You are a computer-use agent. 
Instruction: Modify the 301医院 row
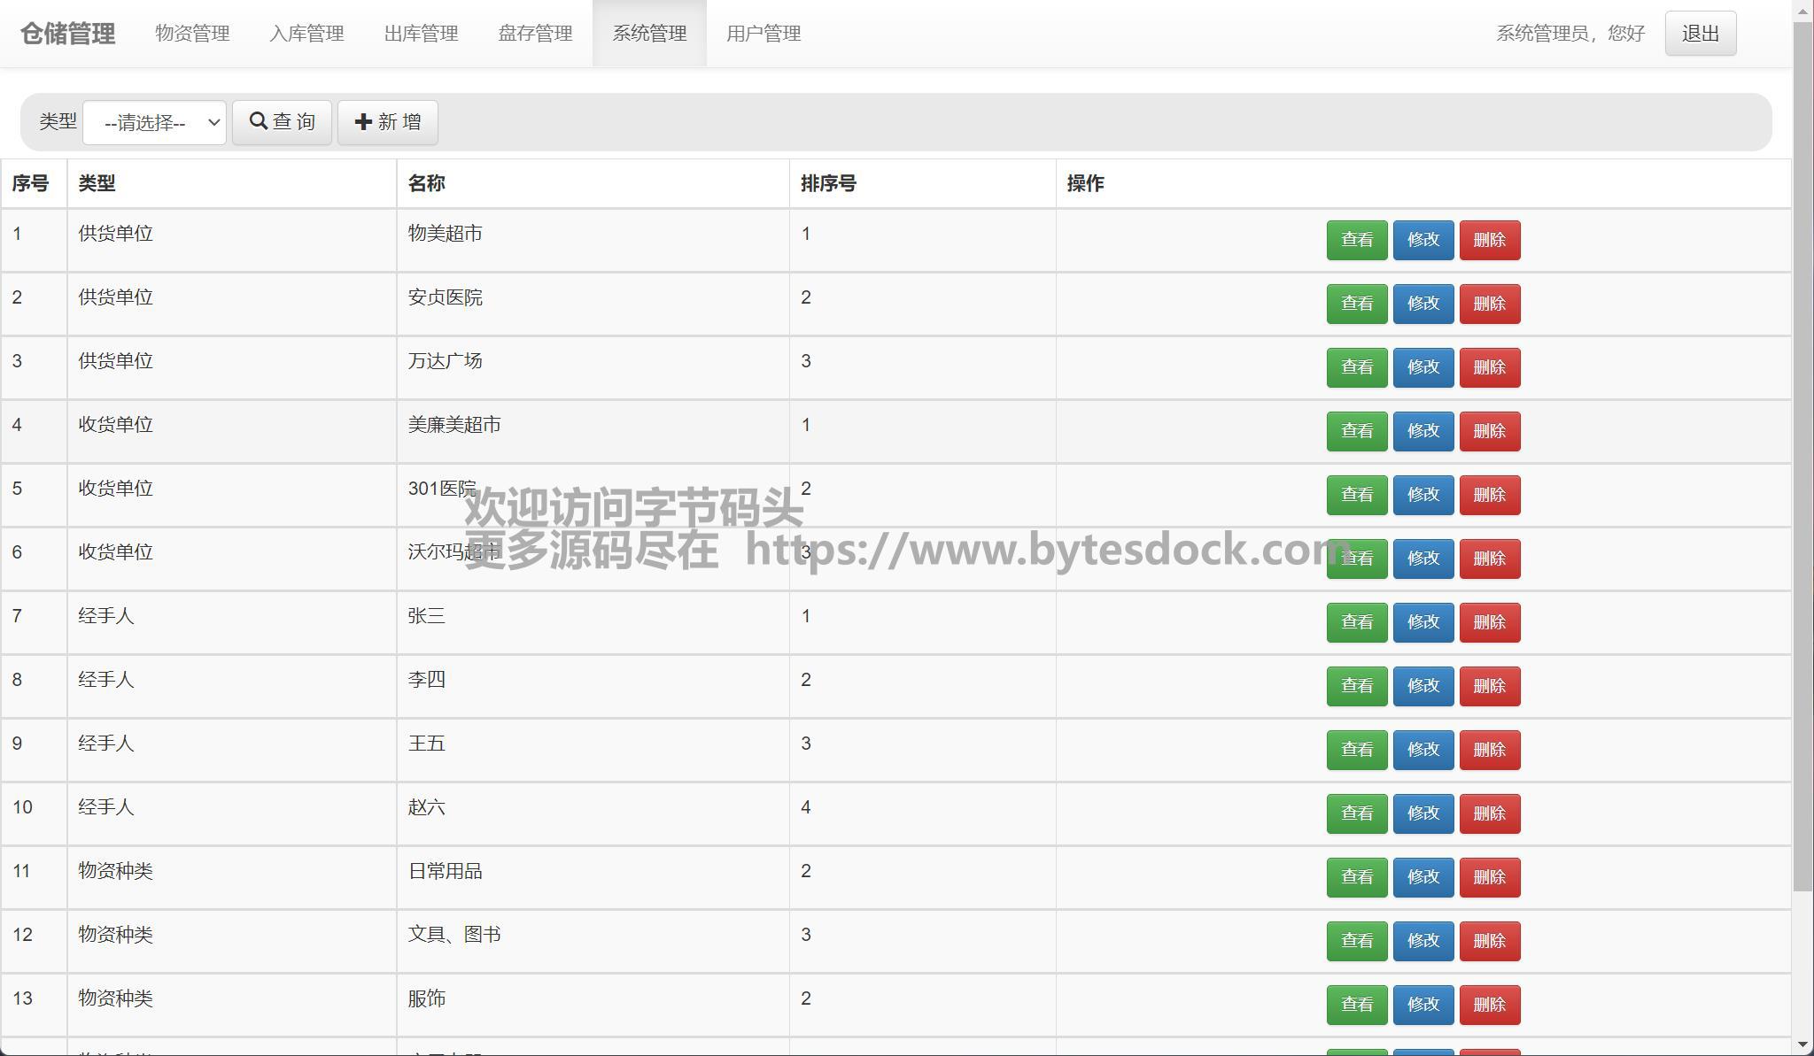click(1423, 495)
